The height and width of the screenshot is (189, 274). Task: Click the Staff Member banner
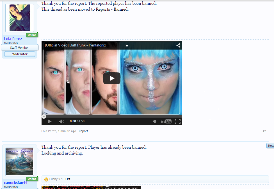click(x=20, y=48)
